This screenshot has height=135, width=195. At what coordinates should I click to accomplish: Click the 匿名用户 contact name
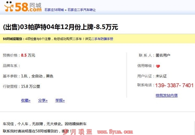163,55
